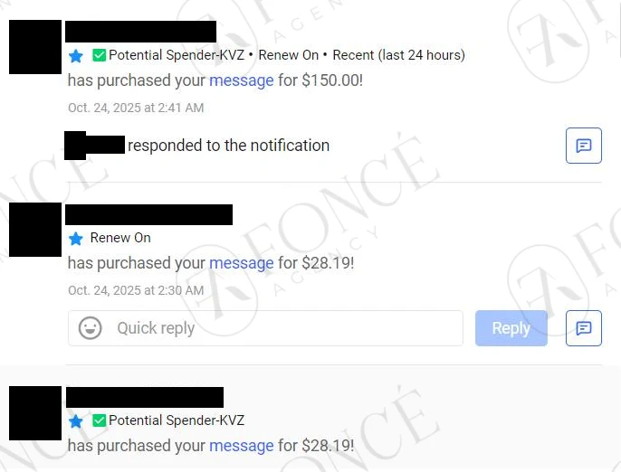The width and height of the screenshot is (621, 472).
Task: Click the redacted avatar of the bottom notification
Action: pos(35,413)
